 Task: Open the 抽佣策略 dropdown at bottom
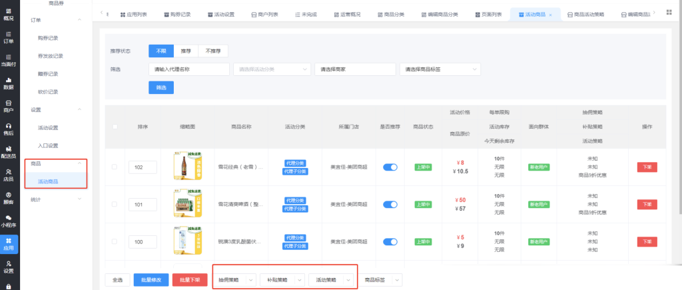(236, 281)
